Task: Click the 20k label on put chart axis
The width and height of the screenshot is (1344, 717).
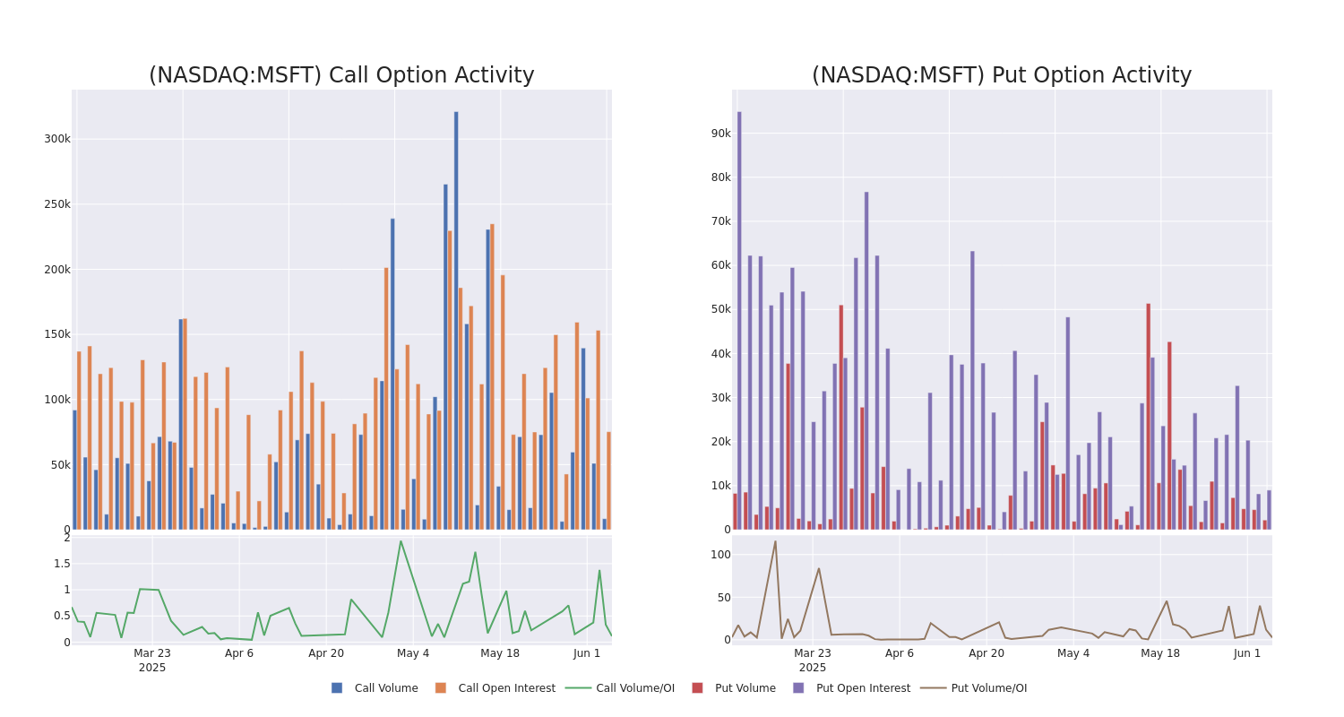Action: (721, 442)
